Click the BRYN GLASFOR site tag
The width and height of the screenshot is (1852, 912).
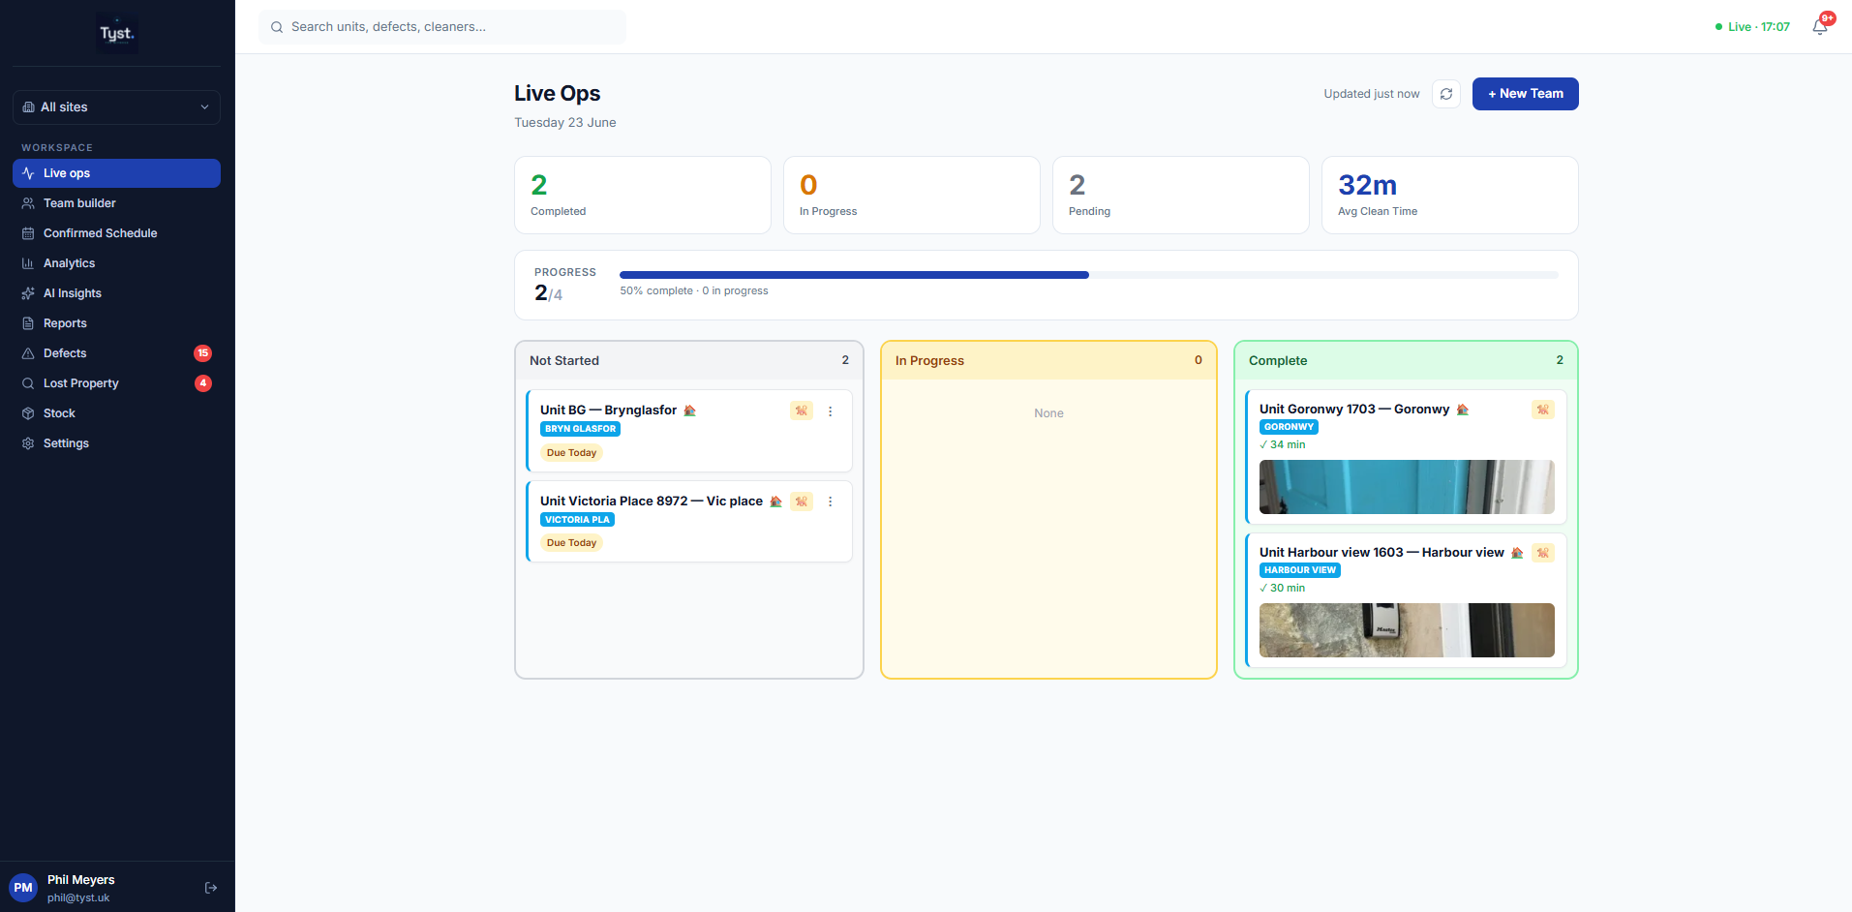[580, 429]
